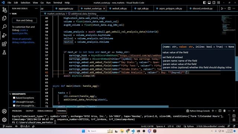This screenshot has width=238, height=134.
Task: Open editor more actions ellipsis
Action: coord(234,9)
